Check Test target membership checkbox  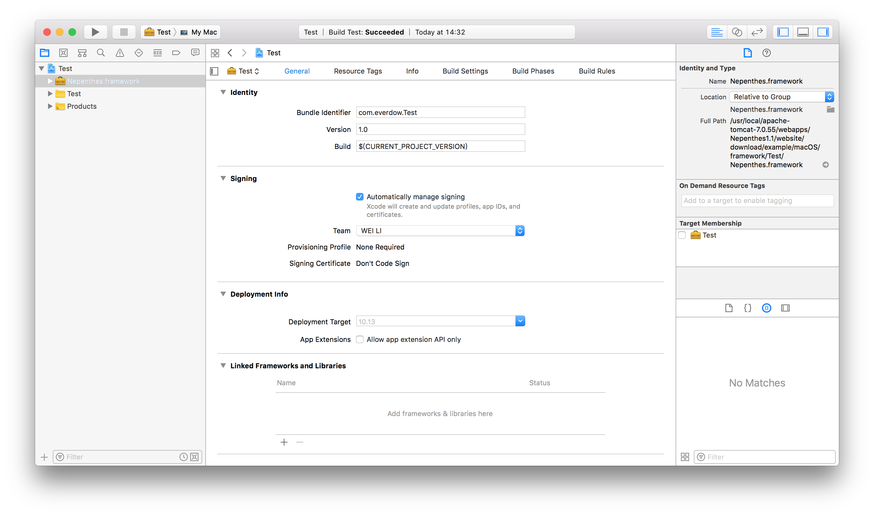(682, 235)
